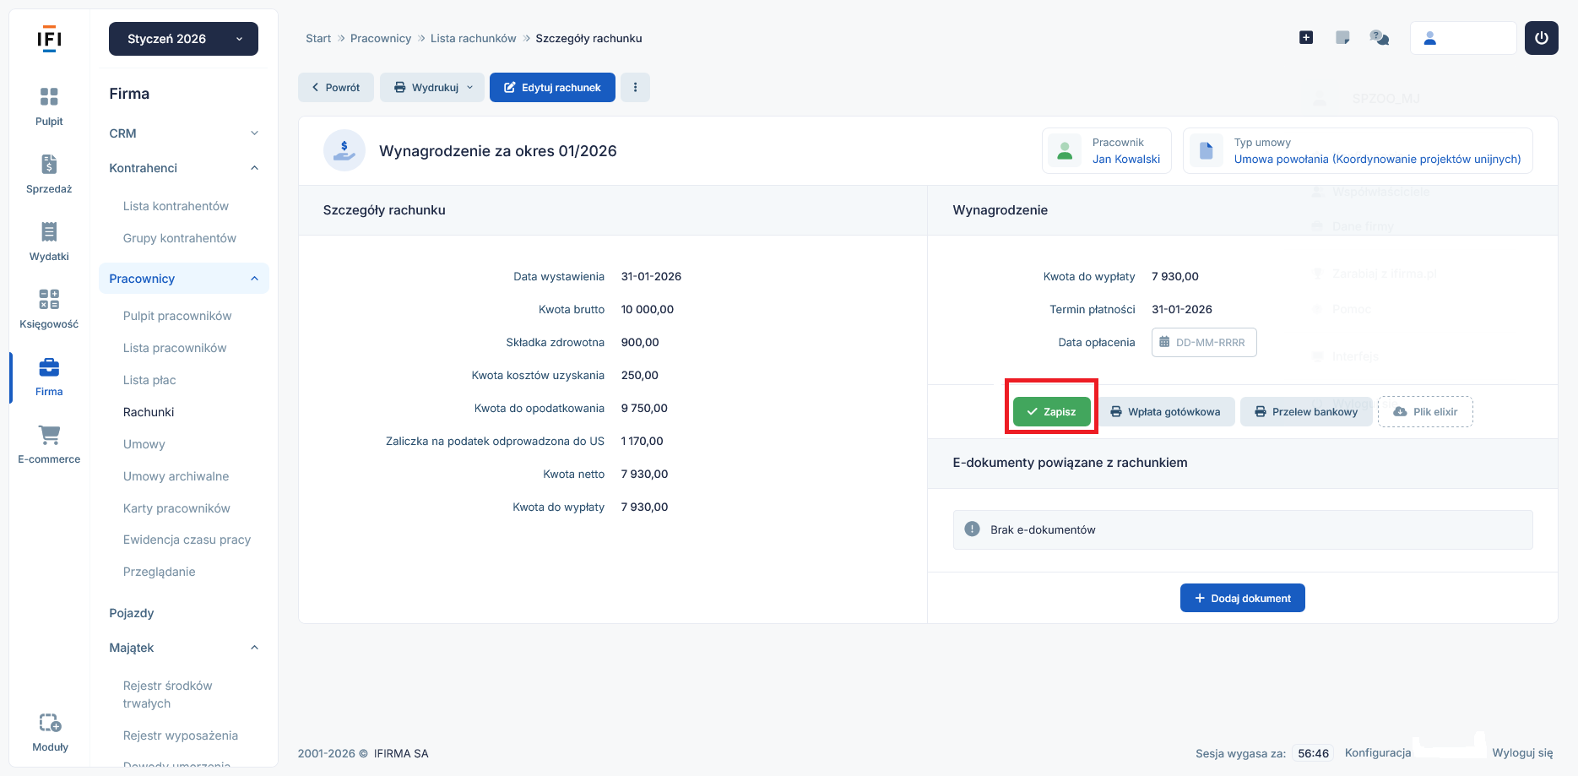
Task: Open three-dot more options menu
Action: point(635,88)
